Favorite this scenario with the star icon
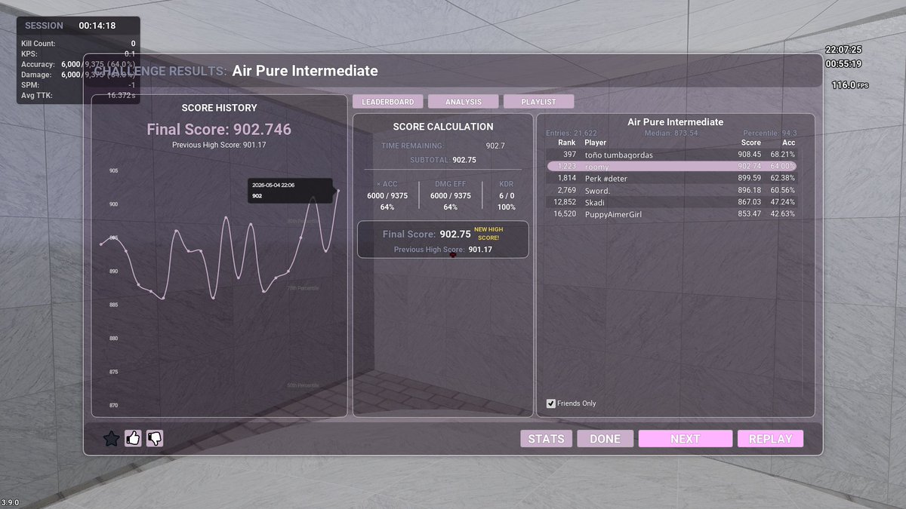The image size is (906, 509). click(111, 438)
